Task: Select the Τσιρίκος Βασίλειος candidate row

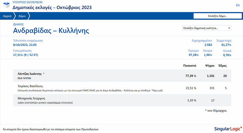Action: coord(122,88)
